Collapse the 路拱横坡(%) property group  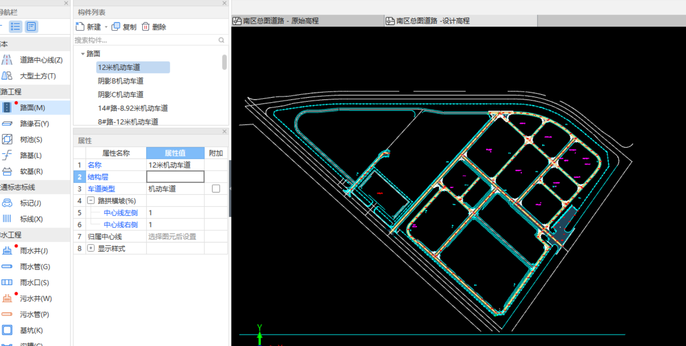[91, 200]
